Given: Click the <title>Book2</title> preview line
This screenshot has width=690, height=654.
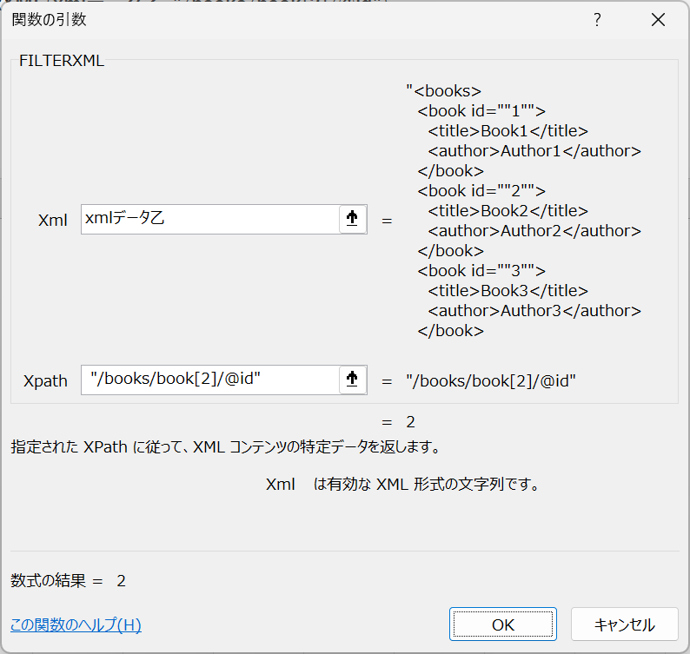Looking at the screenshot, I should click(x=508, y=211).
